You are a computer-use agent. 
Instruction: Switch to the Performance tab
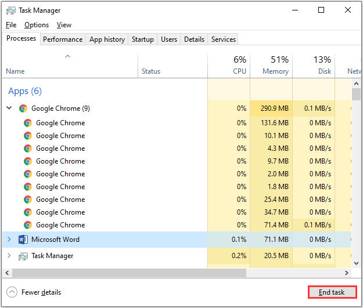63,39
